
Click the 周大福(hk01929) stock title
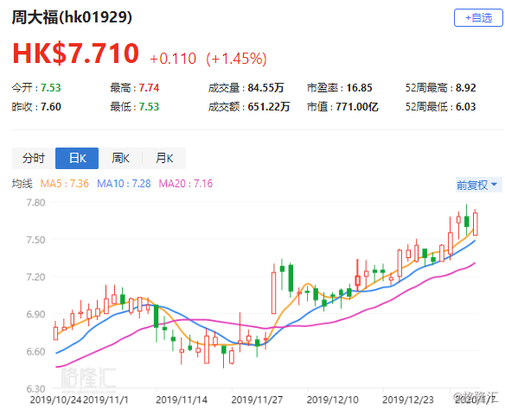coord(72,17)
